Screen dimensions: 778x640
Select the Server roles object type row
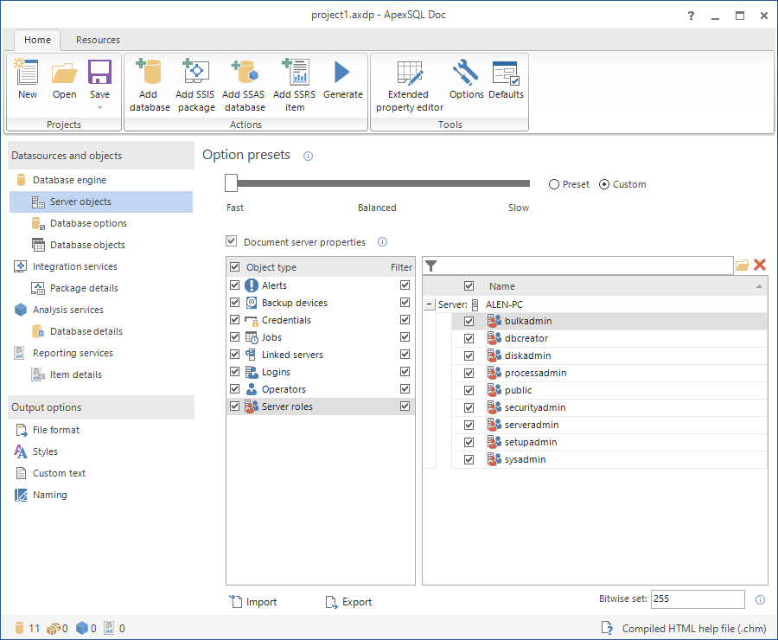pyautogui.click(x=321, y=406)
